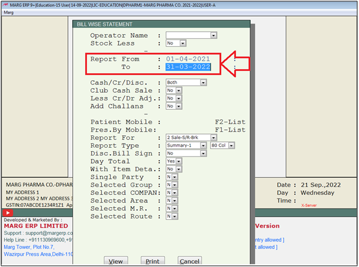The width and height of the screenshot is (359, 267).
Task: Click the red YouTube play icon
Action: tap(8, 213)
